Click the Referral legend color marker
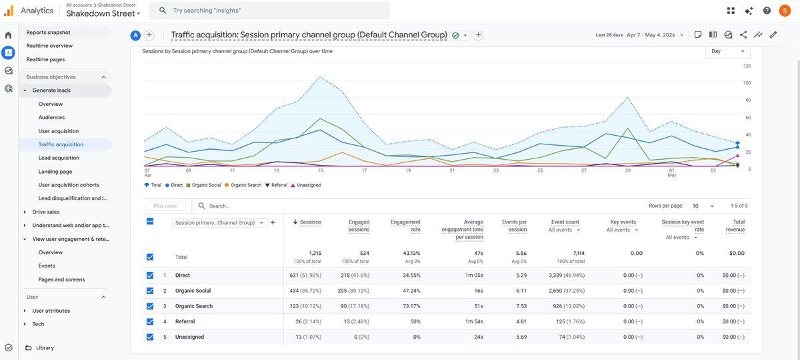Screen dimensions: 800x360 267,185
